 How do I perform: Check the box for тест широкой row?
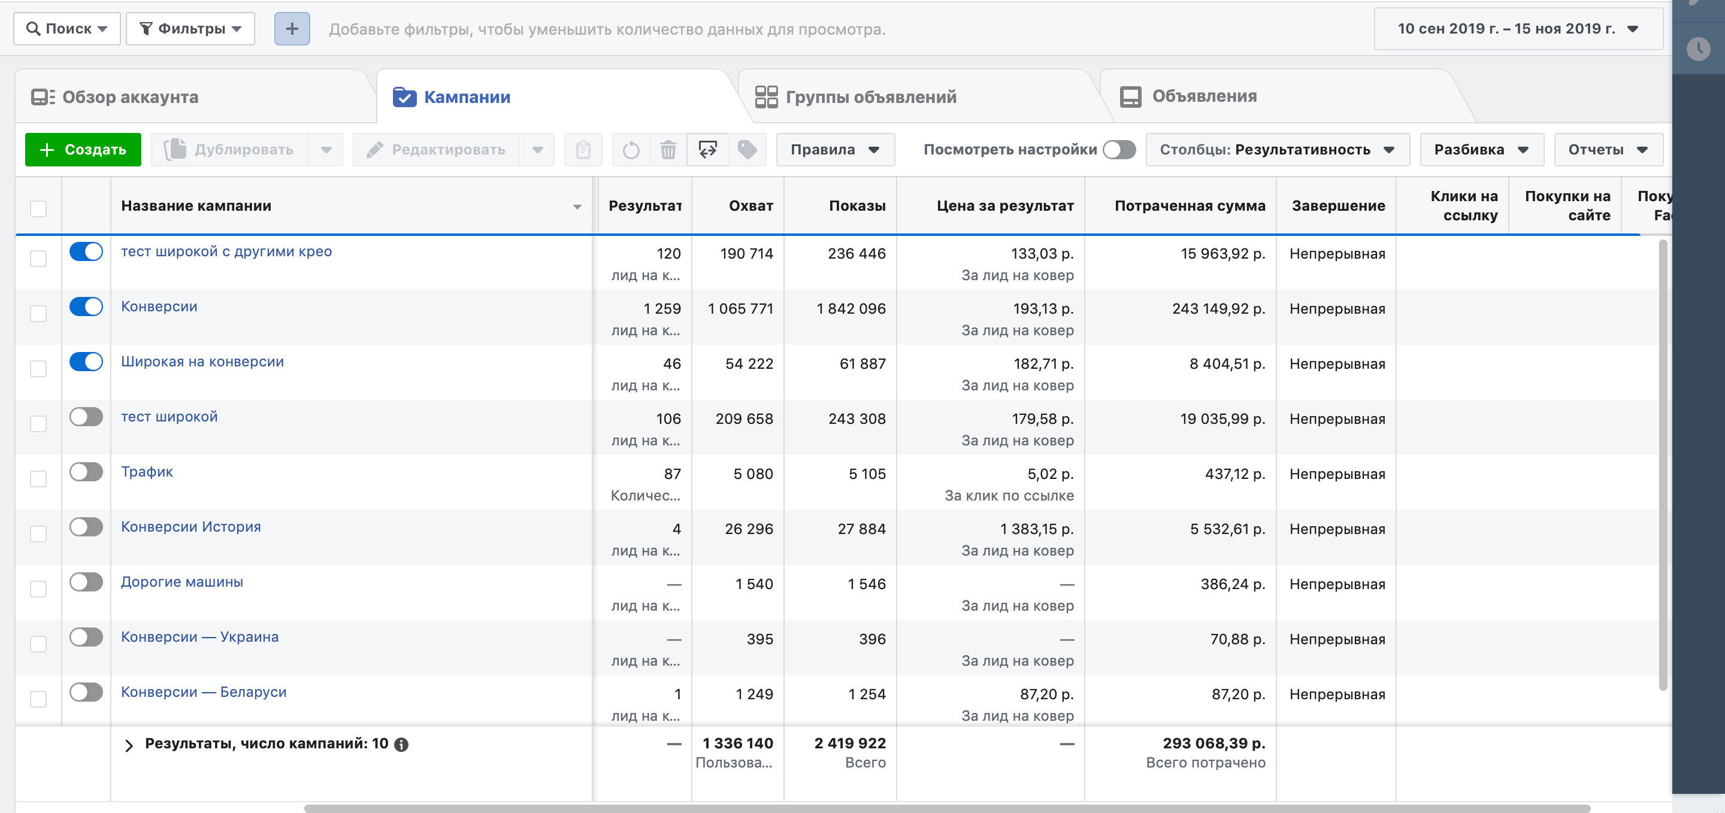pos(39,424)
